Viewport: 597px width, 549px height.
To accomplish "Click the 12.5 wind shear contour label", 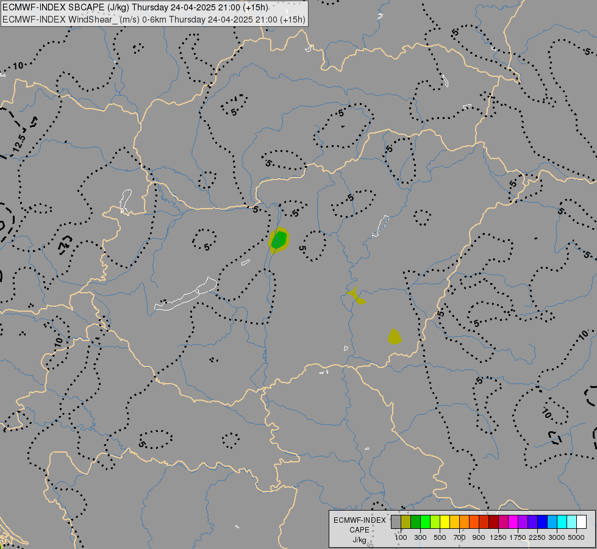I will click(x=19, y=143).
